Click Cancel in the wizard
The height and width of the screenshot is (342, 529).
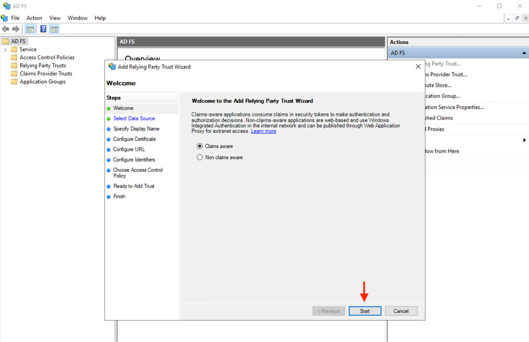click(x=401, y=311)
